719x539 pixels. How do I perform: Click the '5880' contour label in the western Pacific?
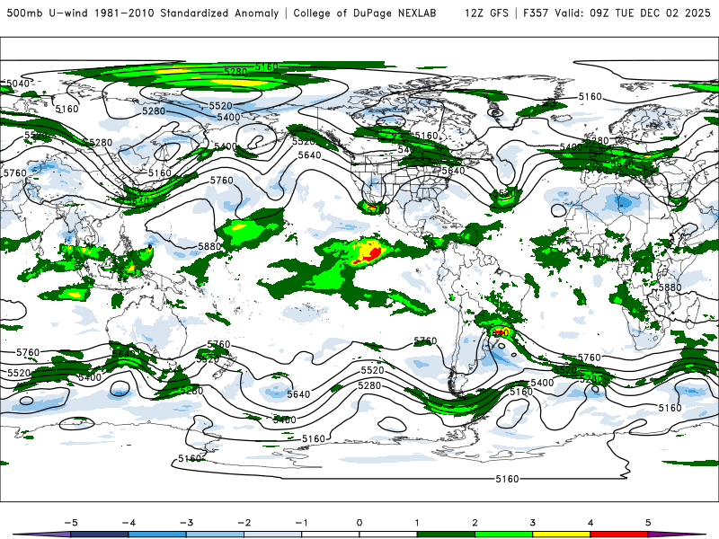tap(209, 246)
